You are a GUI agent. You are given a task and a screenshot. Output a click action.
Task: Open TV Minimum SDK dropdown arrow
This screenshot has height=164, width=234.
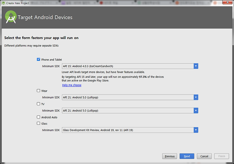[x=196, y=111]
